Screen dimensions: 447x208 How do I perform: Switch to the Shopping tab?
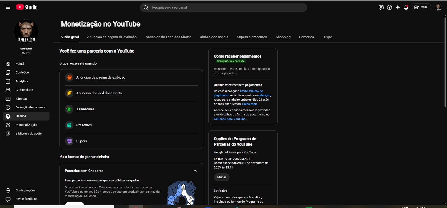pos(283,37)
